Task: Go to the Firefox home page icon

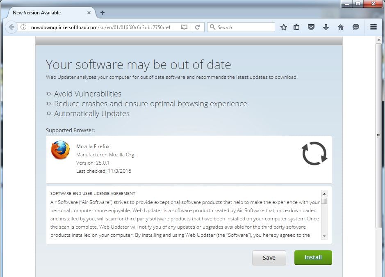Action: (x=340, y=27)
